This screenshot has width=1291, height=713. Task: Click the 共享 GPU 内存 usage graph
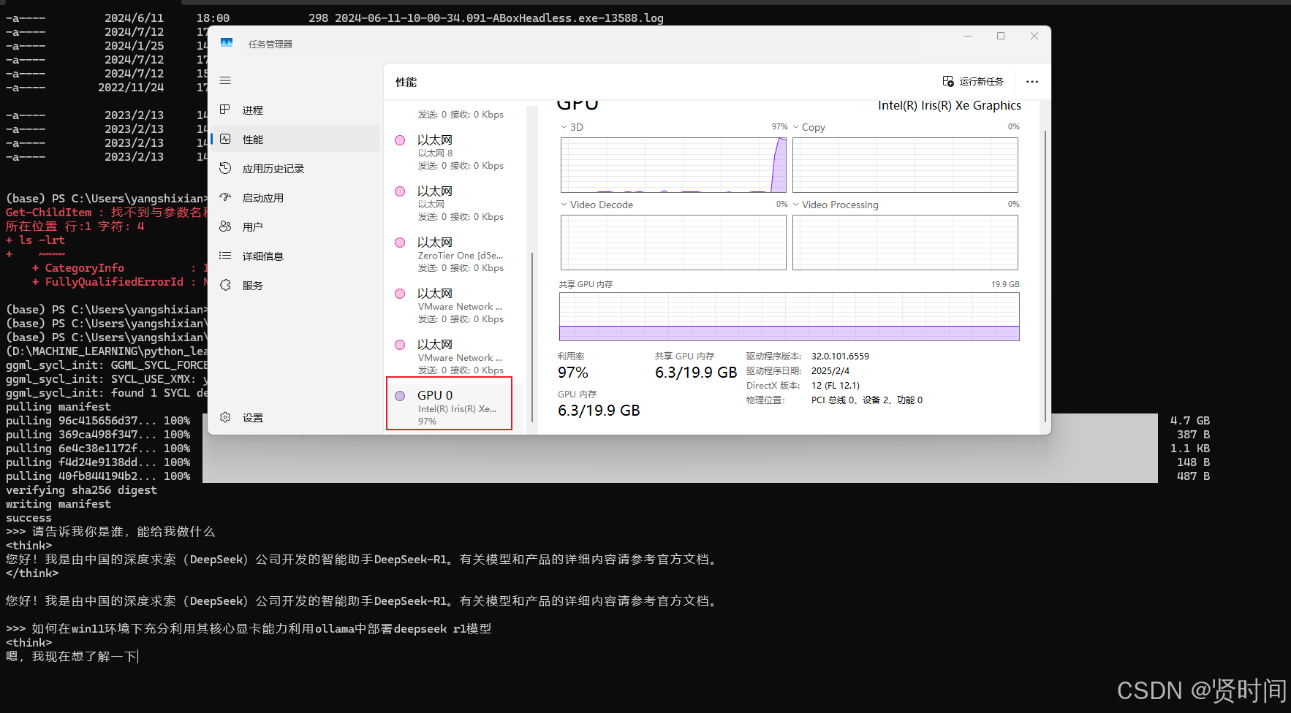pyautogui.click(x=790, y=316)
